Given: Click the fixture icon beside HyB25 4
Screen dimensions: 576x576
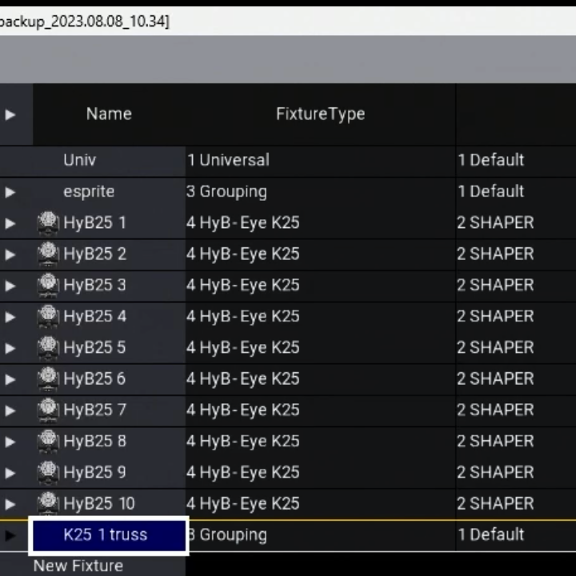Looking at the screenshot, I should tap(48, 316).
